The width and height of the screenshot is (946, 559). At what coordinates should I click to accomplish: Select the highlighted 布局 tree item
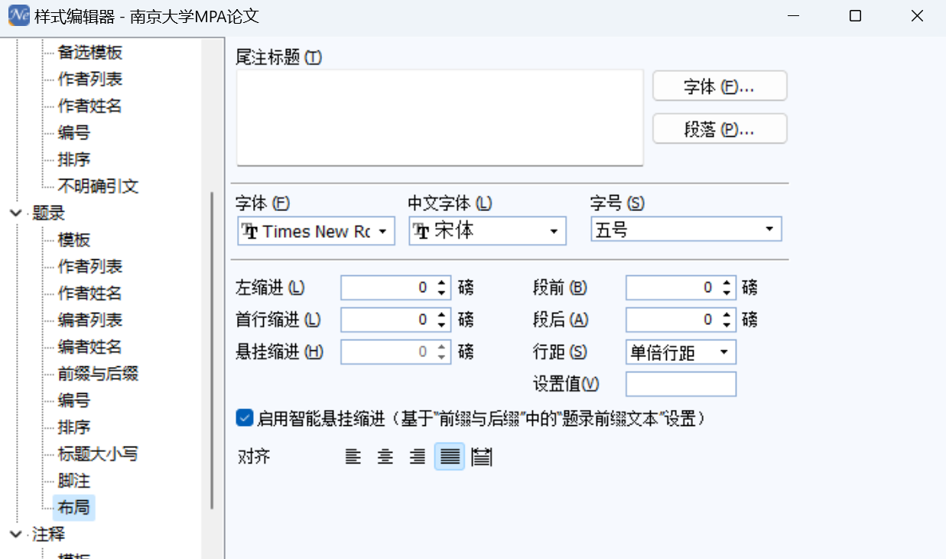tap(74, 508)
